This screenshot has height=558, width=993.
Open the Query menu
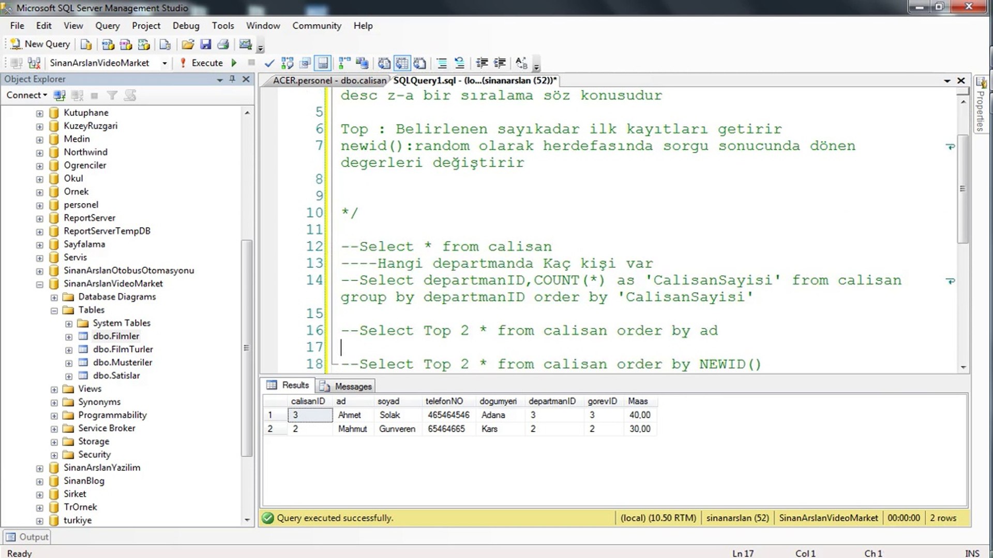[x=107, y=26]
